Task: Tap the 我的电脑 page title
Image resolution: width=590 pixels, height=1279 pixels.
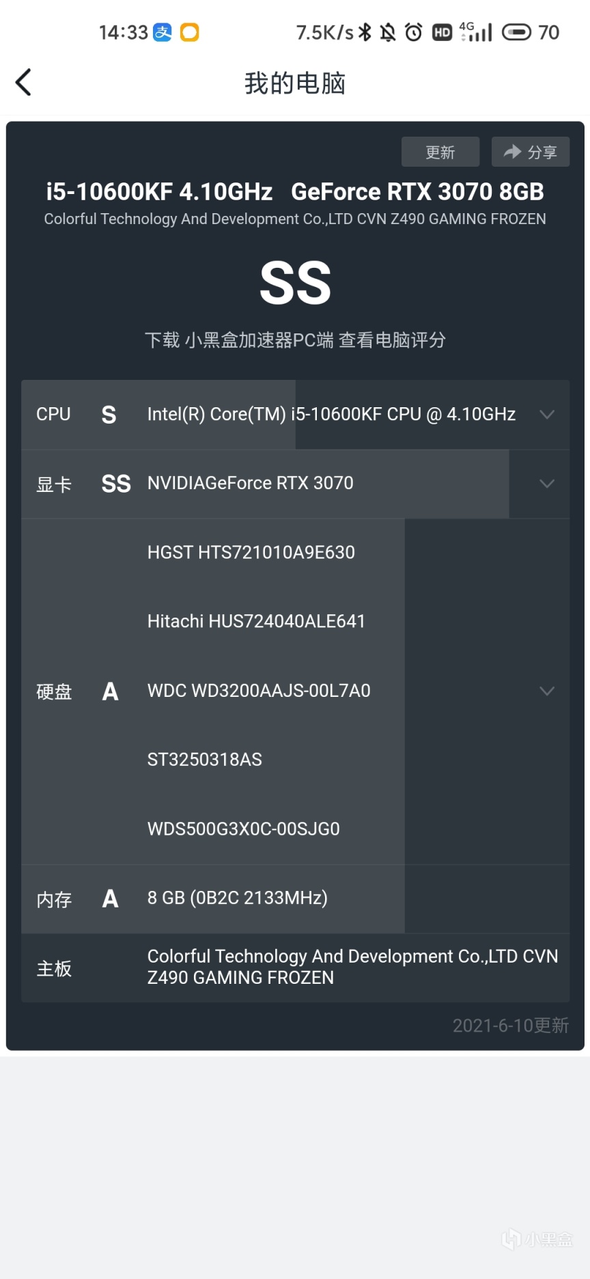Action: tap(295, 83)
